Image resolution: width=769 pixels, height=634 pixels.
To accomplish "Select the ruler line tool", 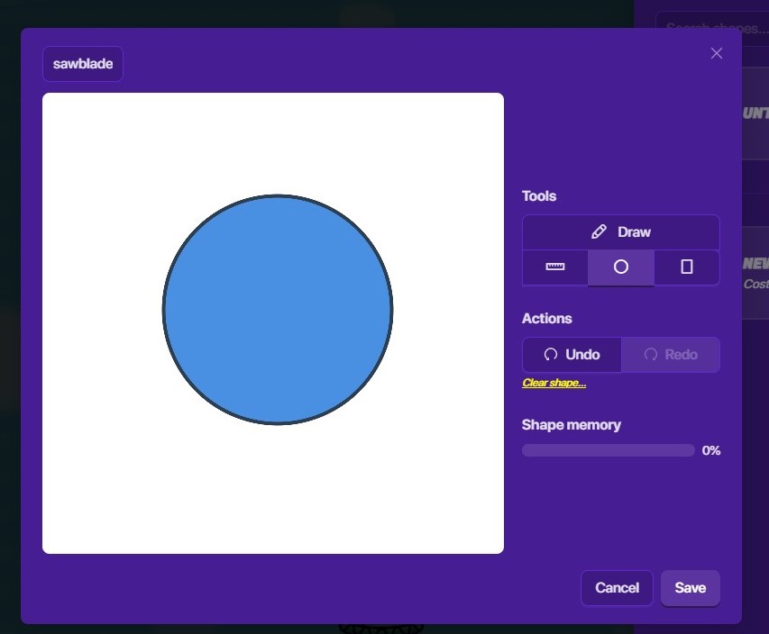I will 555,267.
